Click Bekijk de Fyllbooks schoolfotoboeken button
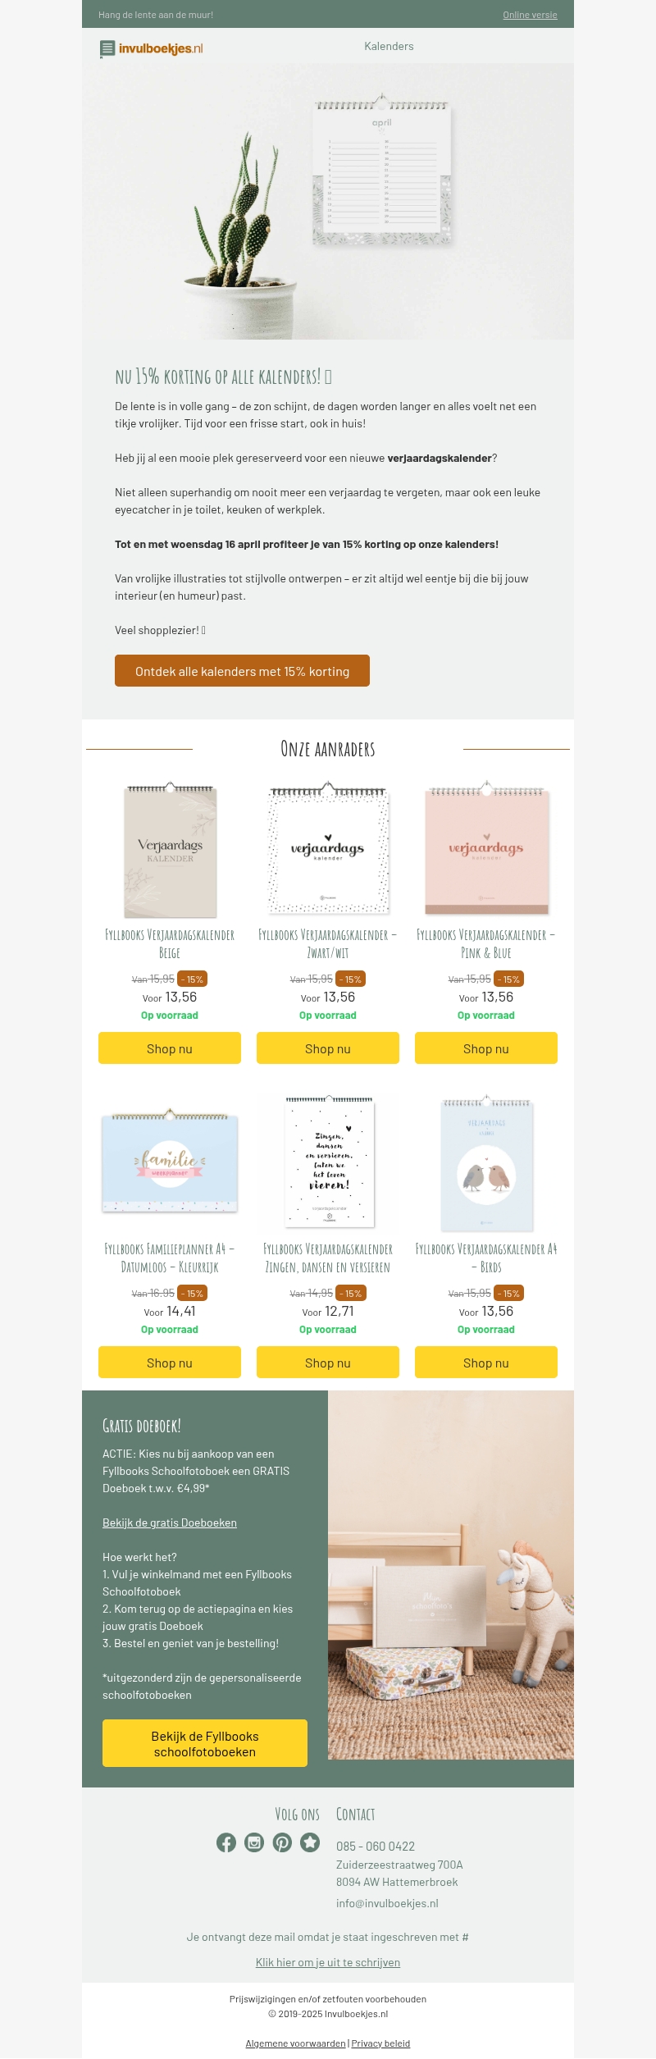This screenshot has height=2059, width=656. [x=205, y=1743]
